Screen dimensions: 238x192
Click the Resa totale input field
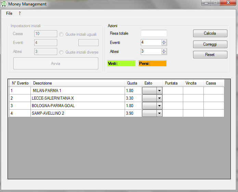tap(154, 33)
